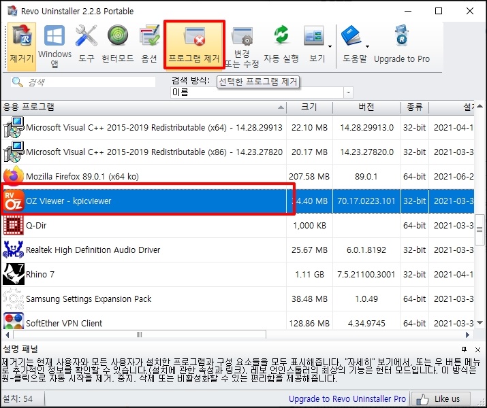The height and width of the screenshot is (408, 487).
Task: Click the SoftEther VPN icon
Action: pos(14,321)
